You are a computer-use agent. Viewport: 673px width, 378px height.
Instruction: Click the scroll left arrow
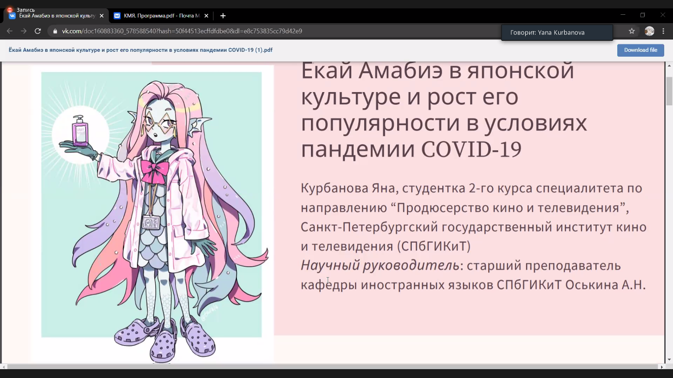[3, 367]
